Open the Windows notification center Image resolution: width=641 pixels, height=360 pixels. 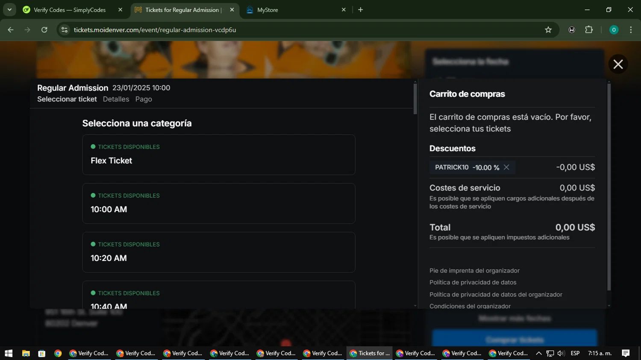coord(626,353)
